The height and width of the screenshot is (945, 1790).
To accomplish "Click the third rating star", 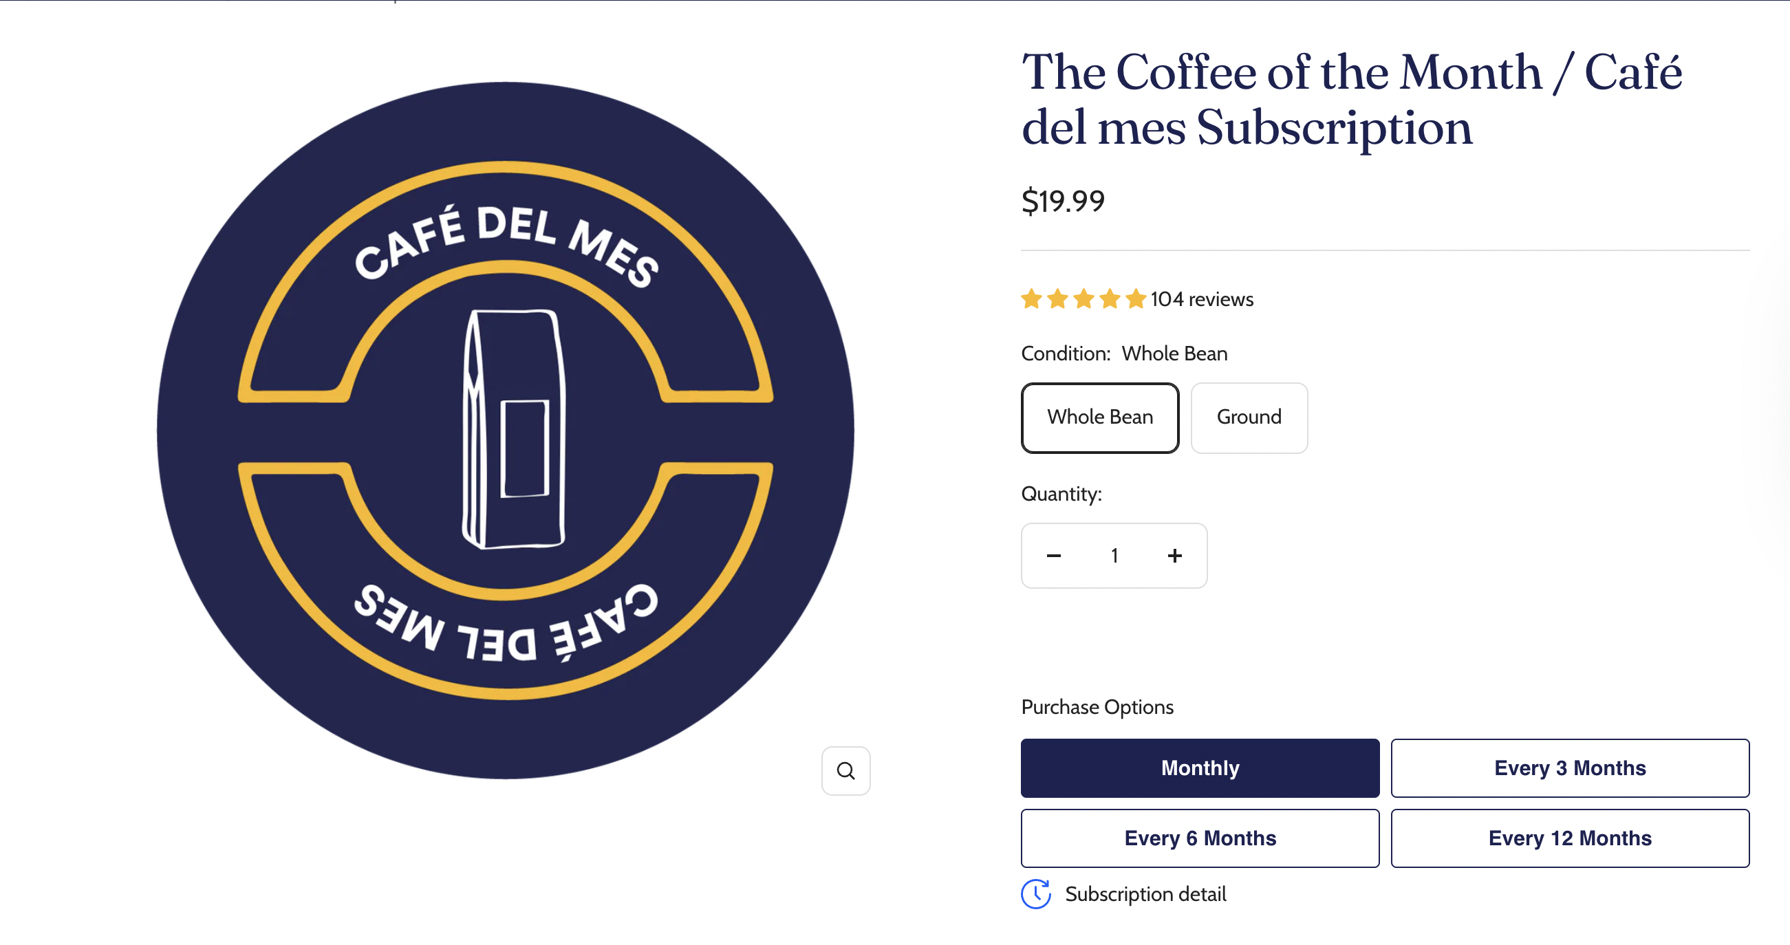I will coord(1083,298).
